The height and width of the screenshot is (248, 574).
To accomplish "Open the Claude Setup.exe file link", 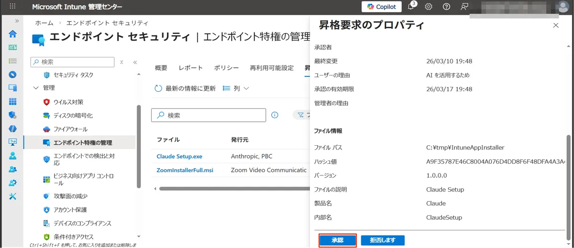I will click(179, 156).
